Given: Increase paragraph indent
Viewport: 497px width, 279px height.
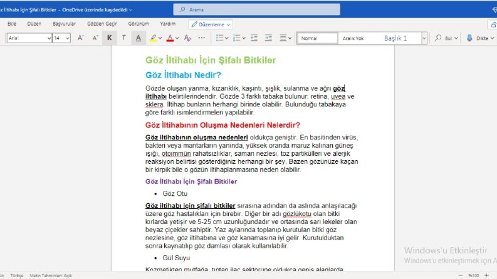Looking at the screenshot, I should [268, 38].
